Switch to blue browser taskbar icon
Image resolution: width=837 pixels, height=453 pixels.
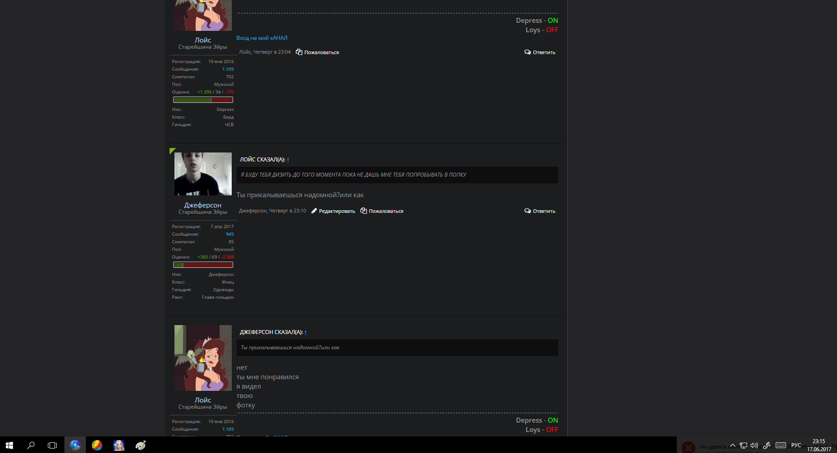pos(75,445)
